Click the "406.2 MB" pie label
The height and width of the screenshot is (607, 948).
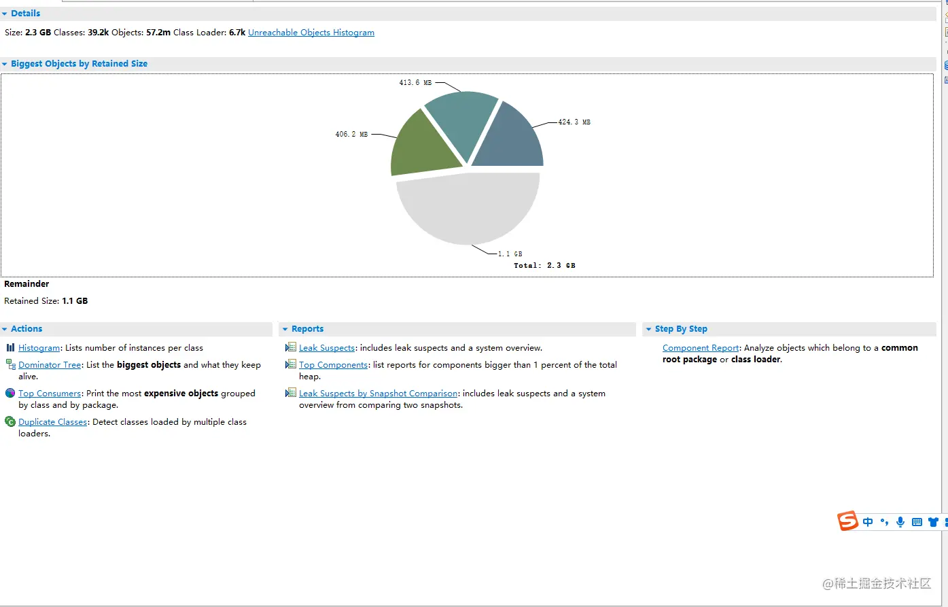coord(351,135)
